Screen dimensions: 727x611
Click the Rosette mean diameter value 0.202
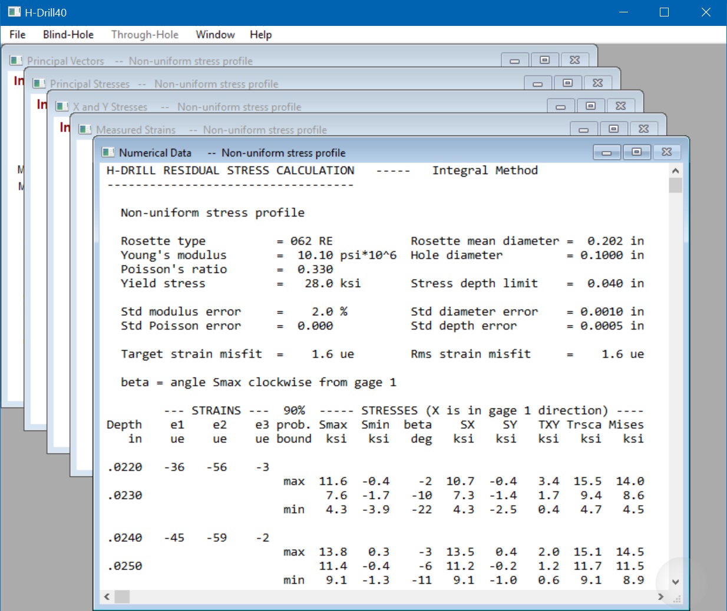coord(605,241)
